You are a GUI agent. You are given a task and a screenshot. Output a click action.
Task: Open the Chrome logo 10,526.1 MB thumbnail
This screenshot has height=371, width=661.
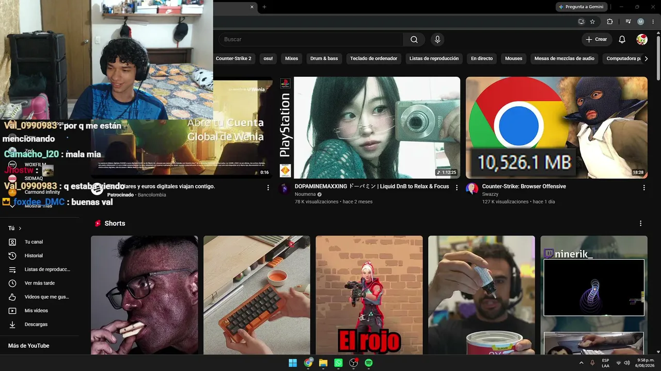(557, 128)
